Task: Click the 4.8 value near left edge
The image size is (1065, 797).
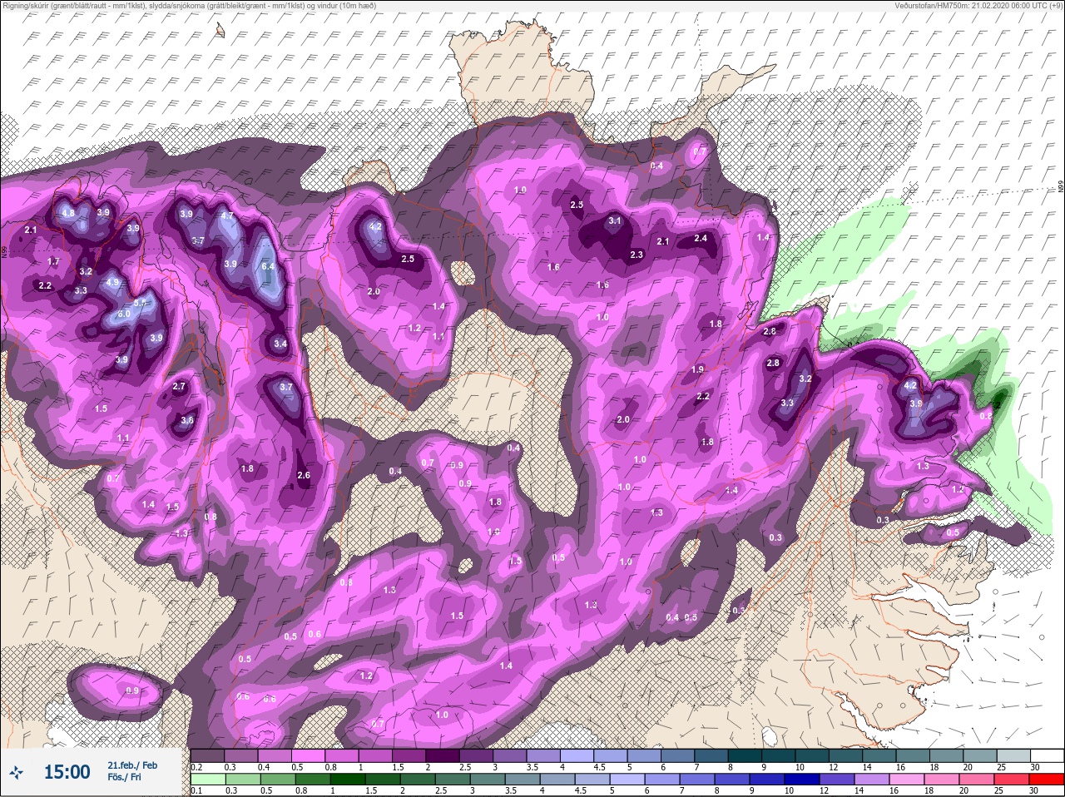Action: (x=68, y=213)
